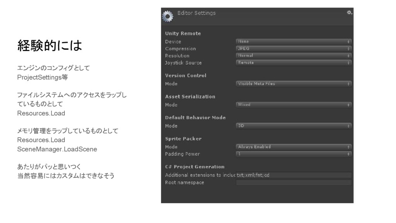Open the Version Control Mode dropdown
The height and width of the screenshot is (223, 396).
(293, 83)
